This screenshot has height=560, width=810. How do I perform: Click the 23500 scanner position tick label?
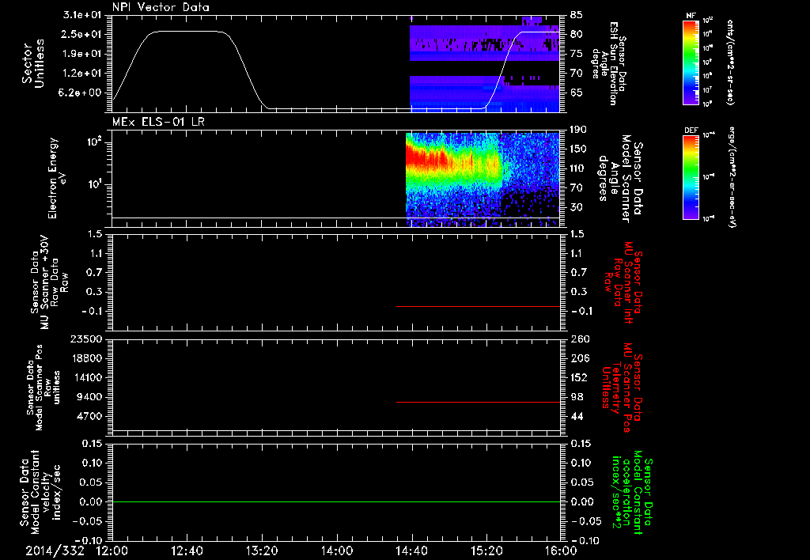coord(86,339)
